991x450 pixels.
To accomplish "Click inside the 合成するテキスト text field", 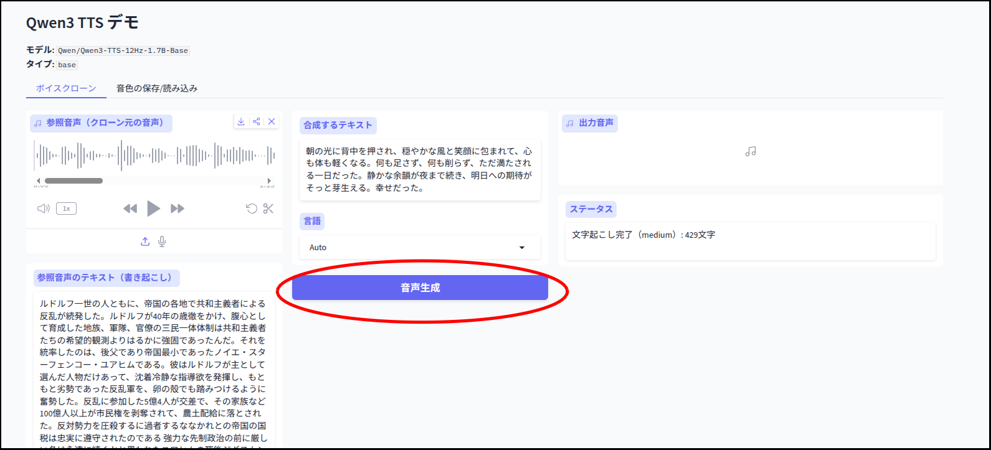I will pyautogui.click(x=419, y=169).
